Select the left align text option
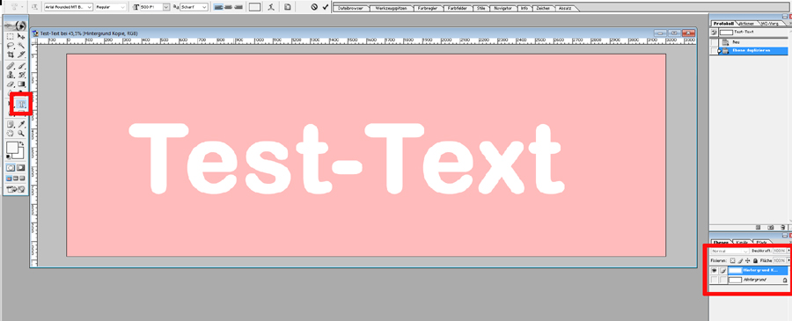This screenshot has height=321, width=792. (218, 7)
